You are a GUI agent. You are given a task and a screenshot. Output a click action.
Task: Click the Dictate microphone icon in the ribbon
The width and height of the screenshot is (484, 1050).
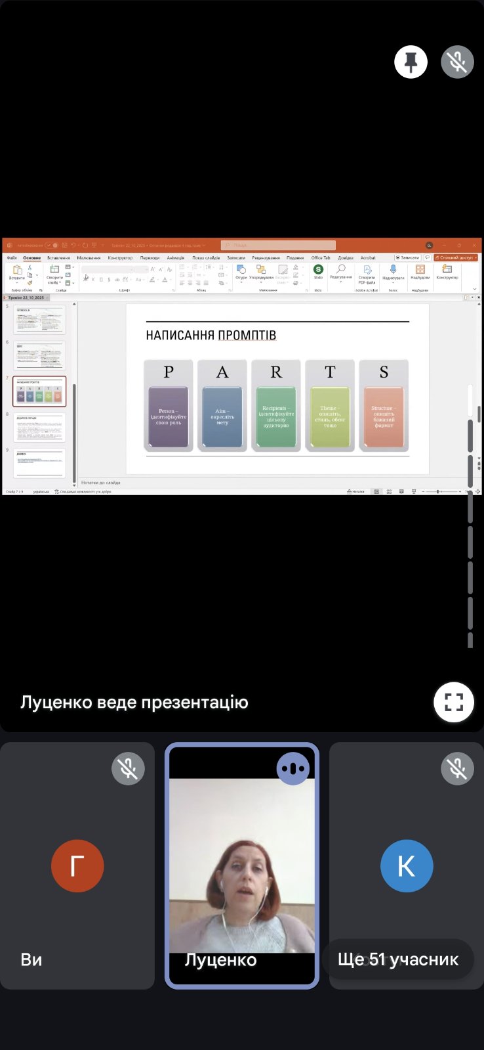click(x=393, y=270)
